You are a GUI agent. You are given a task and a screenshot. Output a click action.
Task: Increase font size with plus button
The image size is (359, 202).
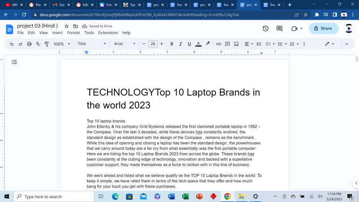pos(162,44)
